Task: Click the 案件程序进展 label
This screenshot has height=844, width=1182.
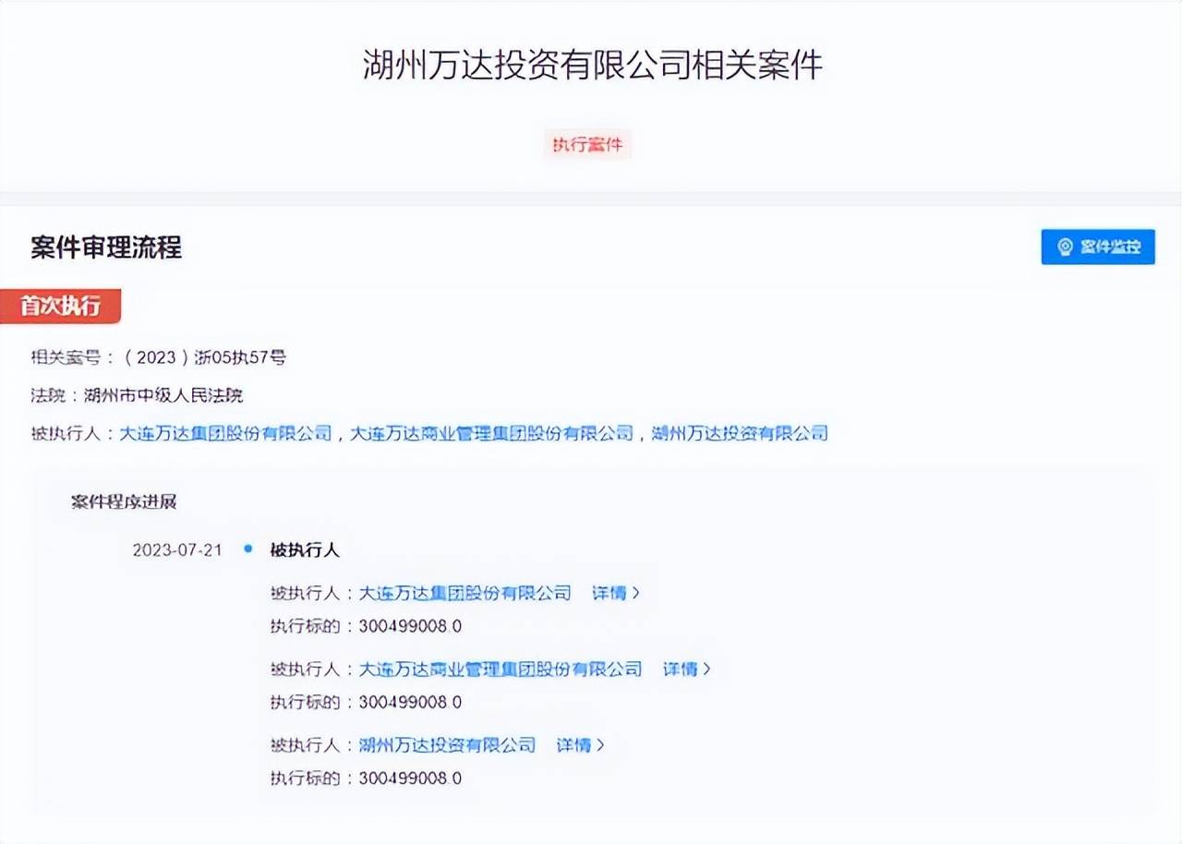Action: (x=124, y=502)
